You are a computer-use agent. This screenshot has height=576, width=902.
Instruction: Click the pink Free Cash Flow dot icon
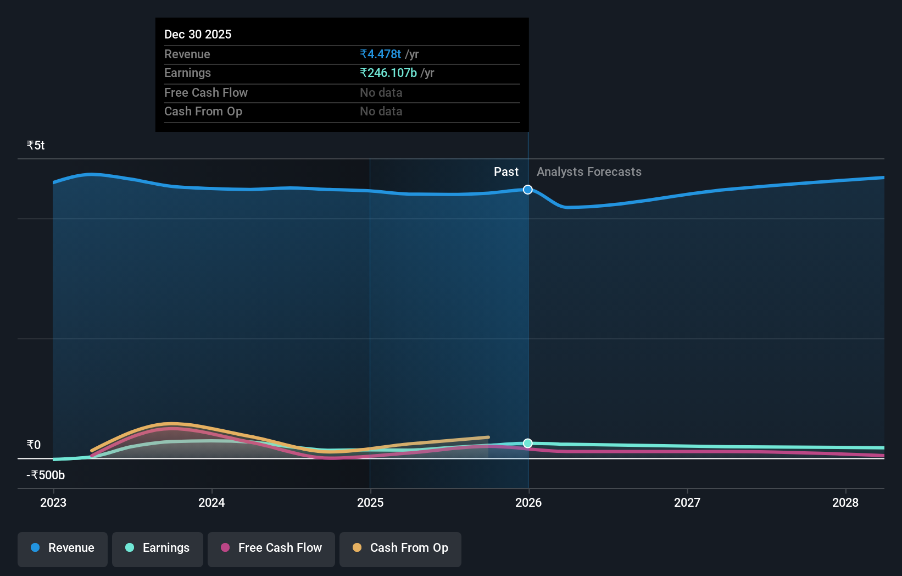click(226, 548)
